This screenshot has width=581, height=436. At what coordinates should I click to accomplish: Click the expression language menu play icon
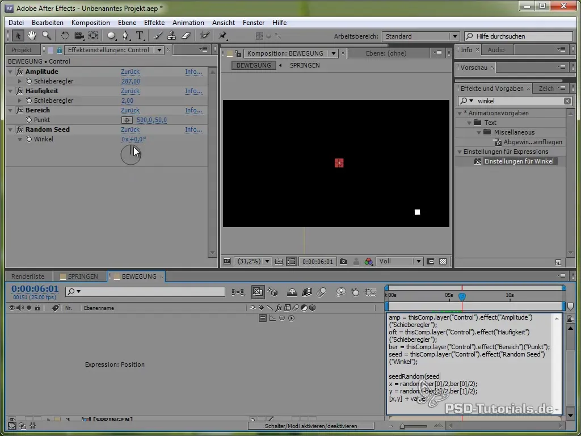coord(291,318)
